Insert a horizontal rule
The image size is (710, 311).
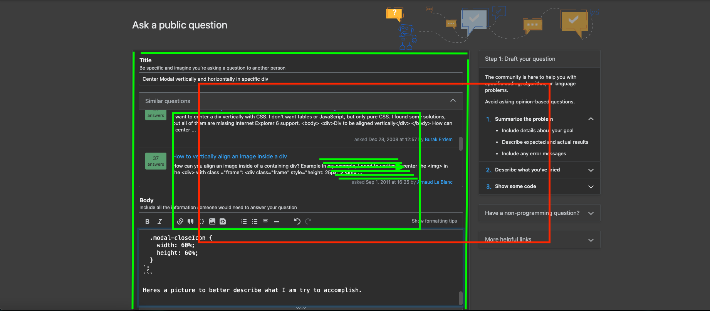(x=277, y=221)
